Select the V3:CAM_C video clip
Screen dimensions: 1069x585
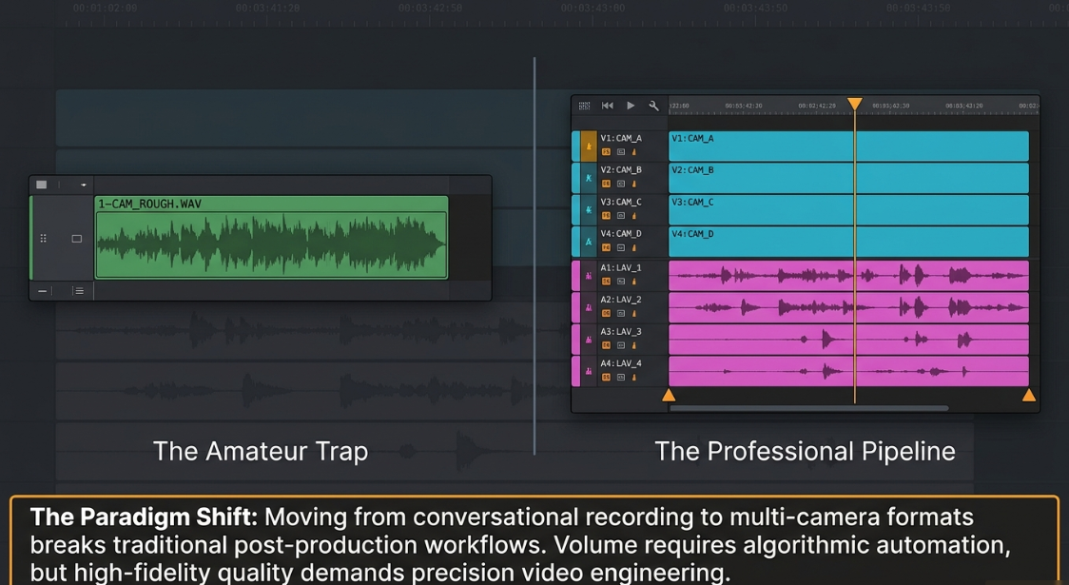click(848, 210)
